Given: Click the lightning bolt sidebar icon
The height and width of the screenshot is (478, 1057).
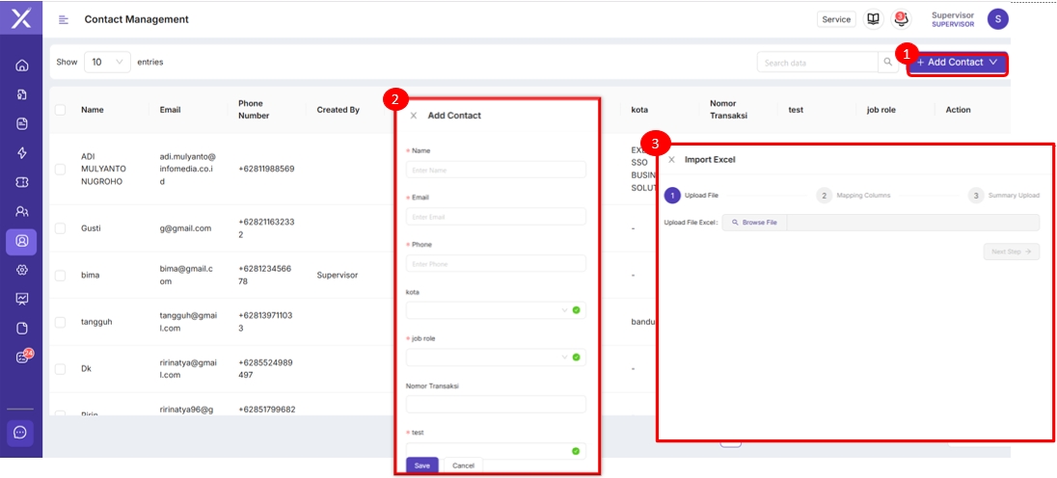Looking at the screenshot, I should coord(21,153).
